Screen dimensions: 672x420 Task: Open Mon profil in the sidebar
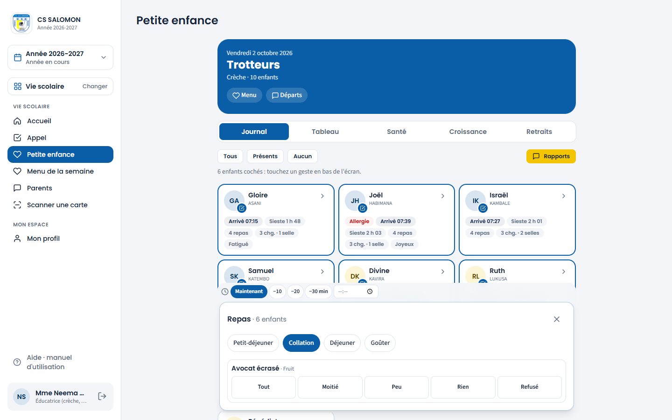(x=60, y=238)
